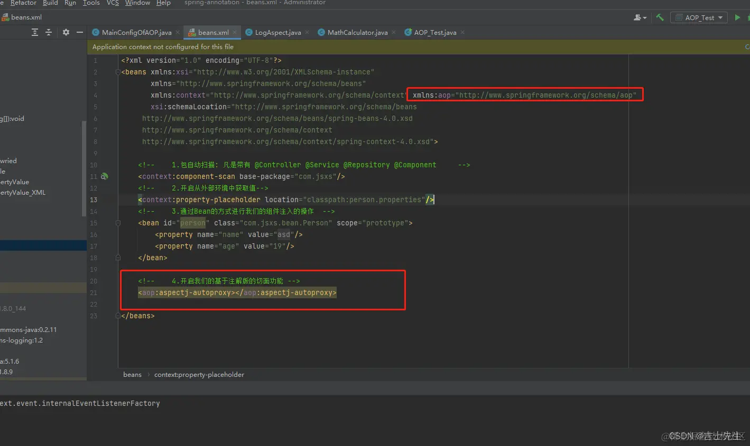Viewport: 750px width, 446px height.
Task: Hide the project tool window
Action: pos(80,32)
